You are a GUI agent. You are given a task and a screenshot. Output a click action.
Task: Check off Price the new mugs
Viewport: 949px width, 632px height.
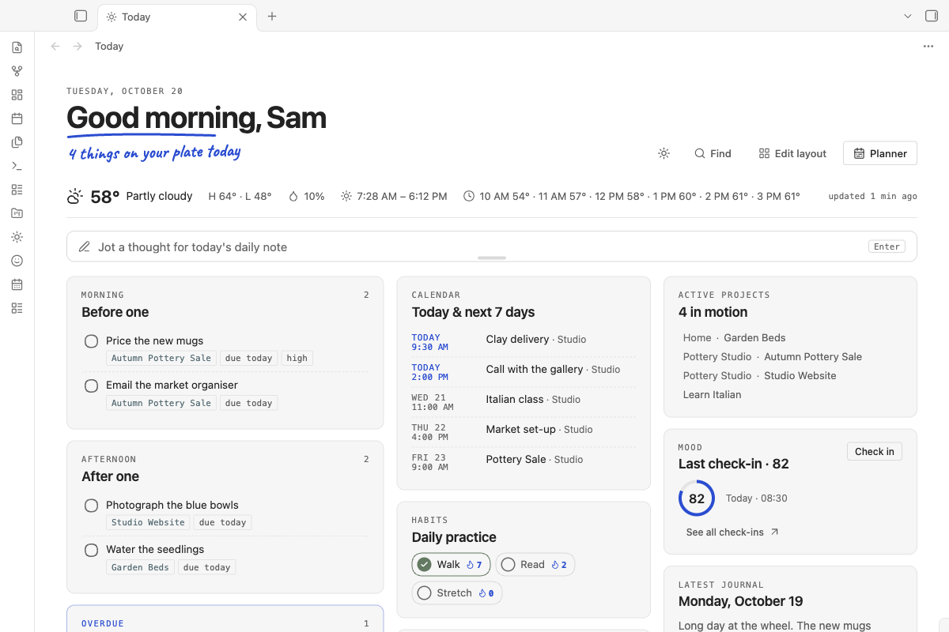(92, 341)
